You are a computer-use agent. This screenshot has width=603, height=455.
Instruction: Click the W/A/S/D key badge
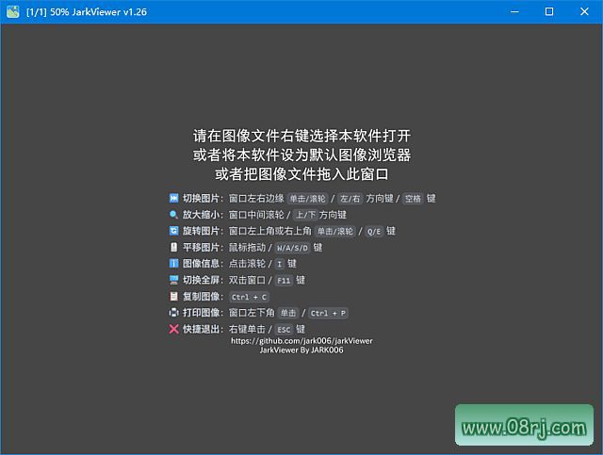pos(292,248)
